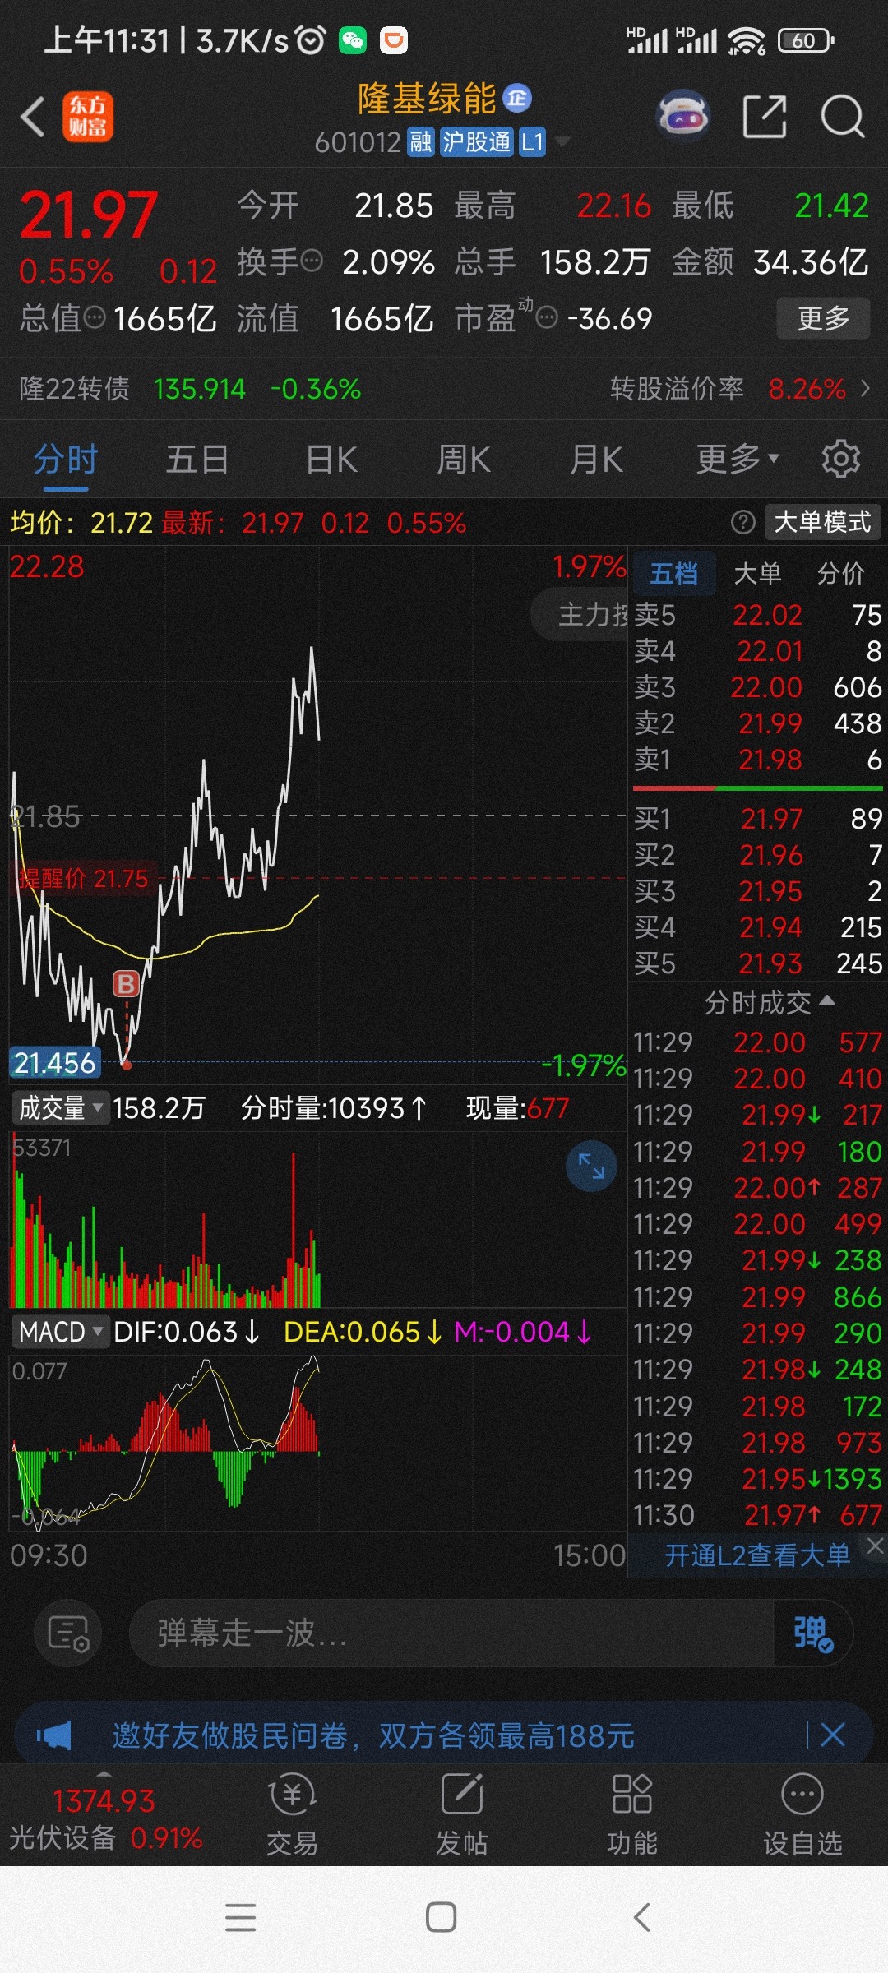The image size is (888, 1973).
Task: Open the robot assistant avatar icon
Action: (x=683, y=116)
